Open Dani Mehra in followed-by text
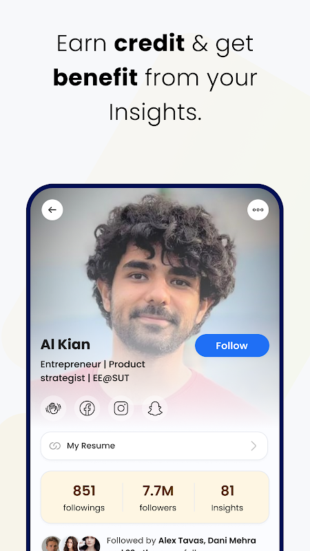The height and width of the screenshot is (551, 310). (232, 541)
